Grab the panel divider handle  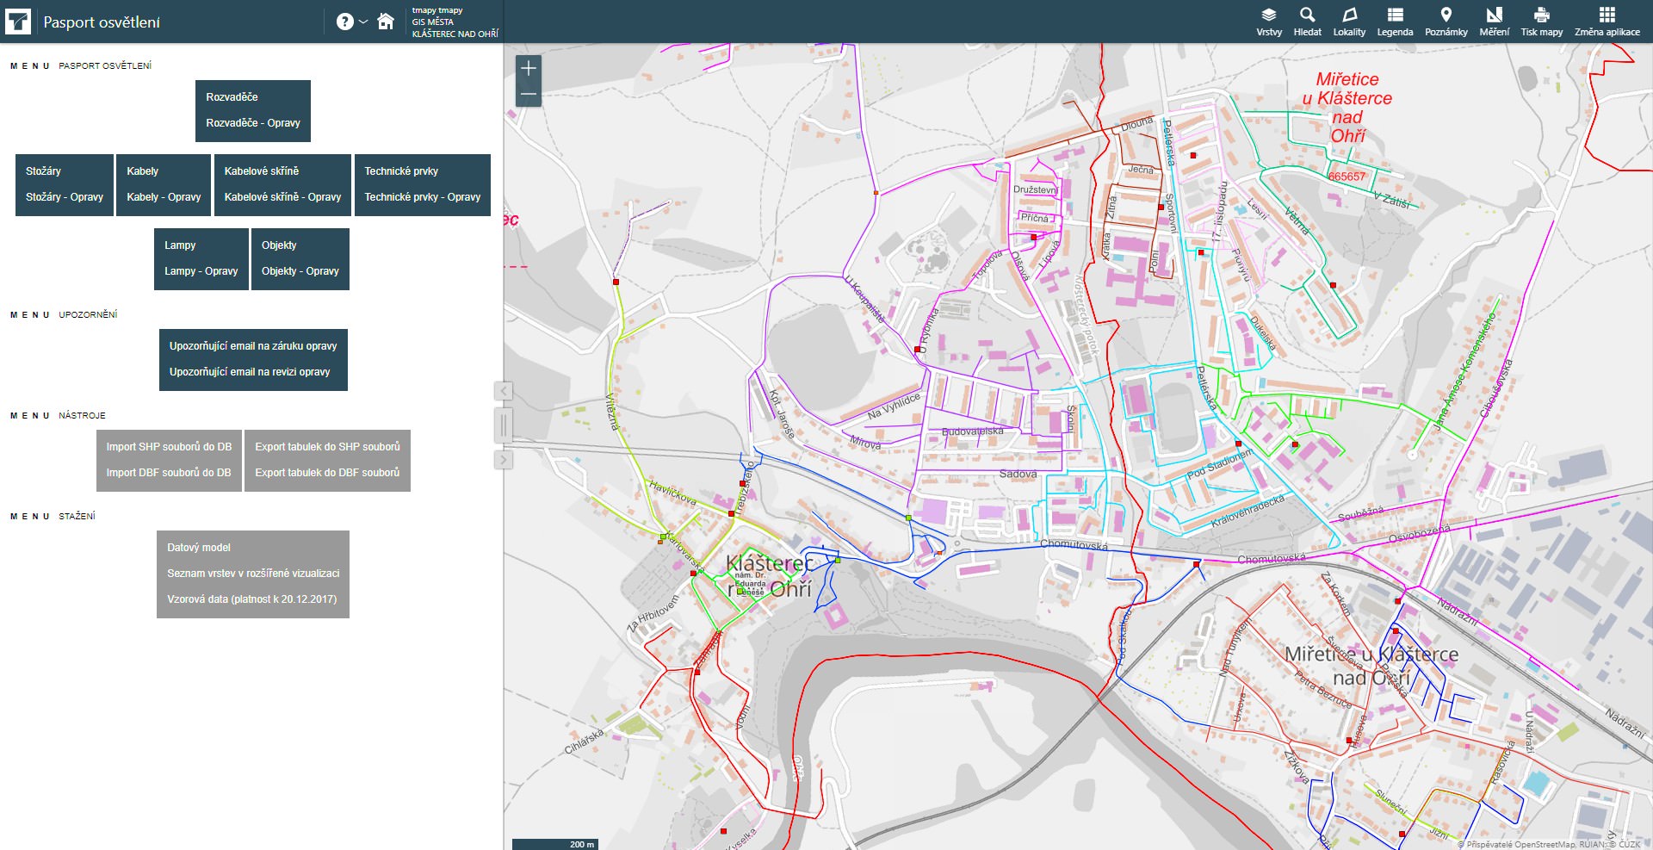coord(504,425)
